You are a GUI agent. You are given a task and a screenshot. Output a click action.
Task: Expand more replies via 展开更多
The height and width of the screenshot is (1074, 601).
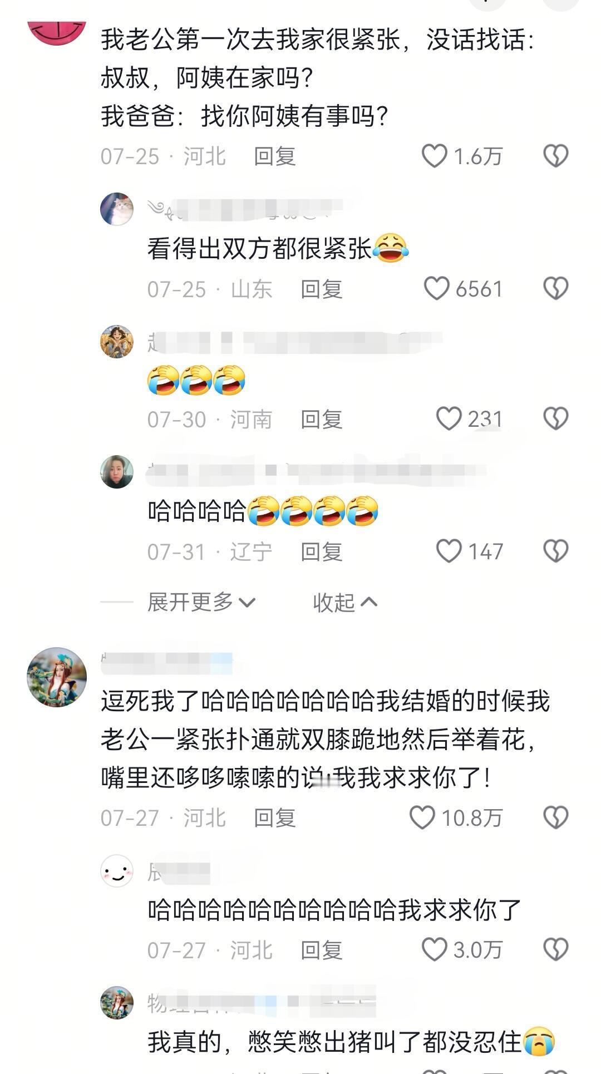coord(201,602)
